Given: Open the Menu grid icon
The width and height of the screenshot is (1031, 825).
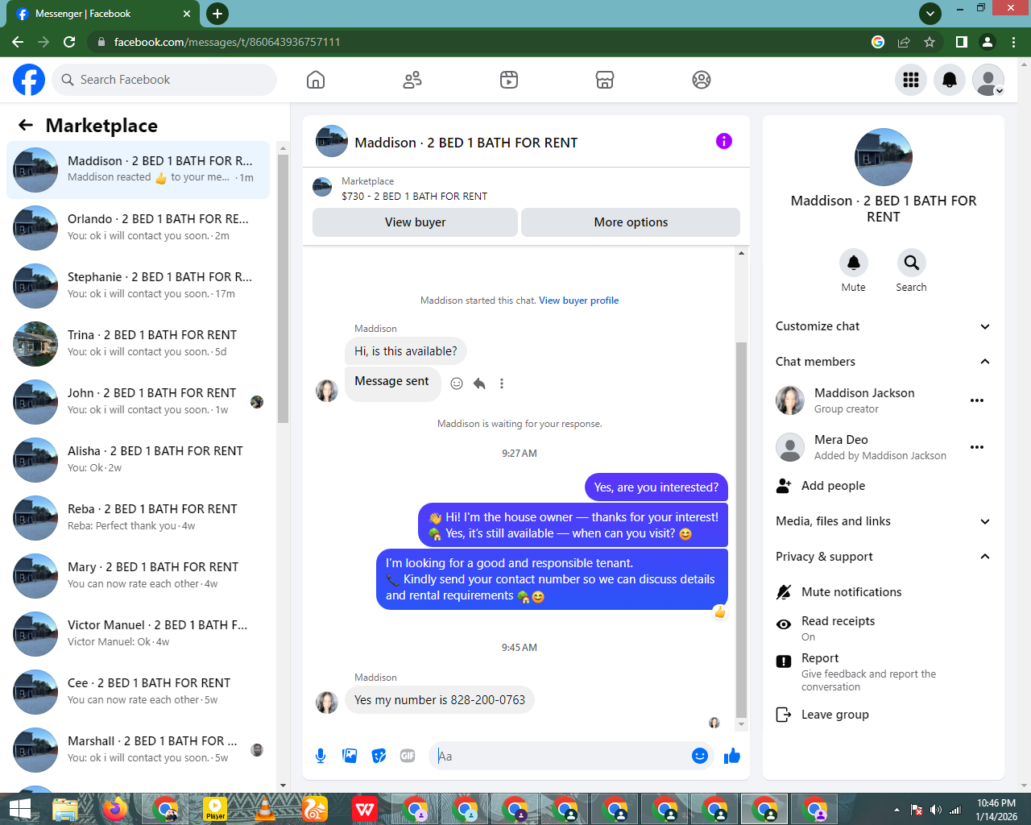Looking at the screenshot, I should (911, 80).
